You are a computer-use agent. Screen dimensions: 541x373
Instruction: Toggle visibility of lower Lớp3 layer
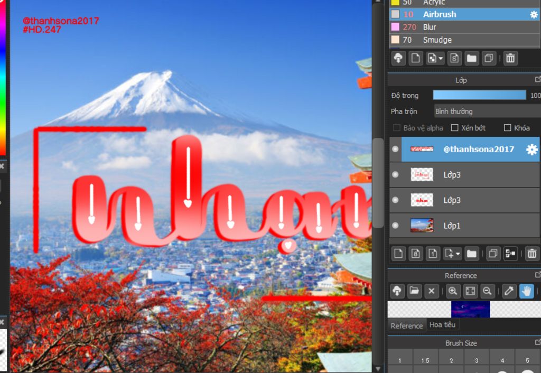pos(395,200)
